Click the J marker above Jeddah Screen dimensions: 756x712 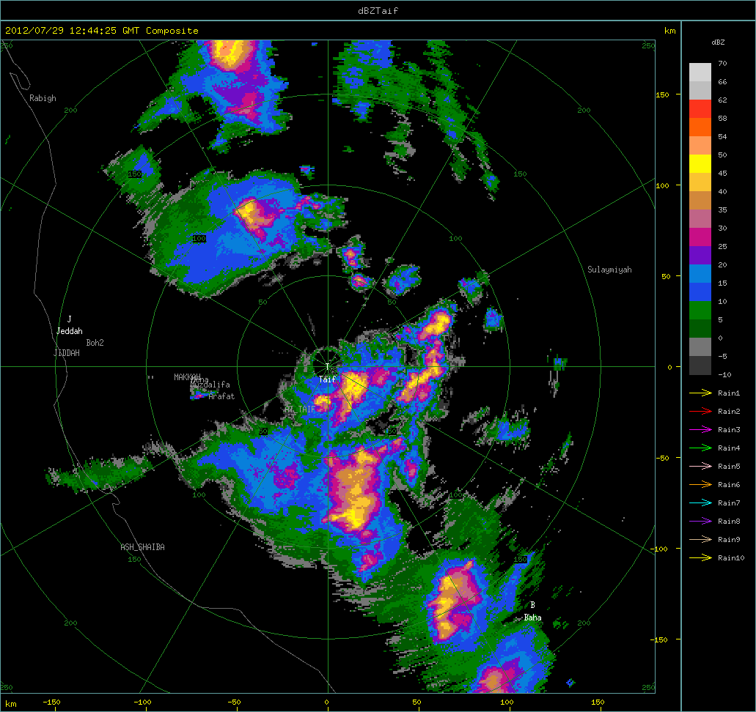click(x=69, y=319)
